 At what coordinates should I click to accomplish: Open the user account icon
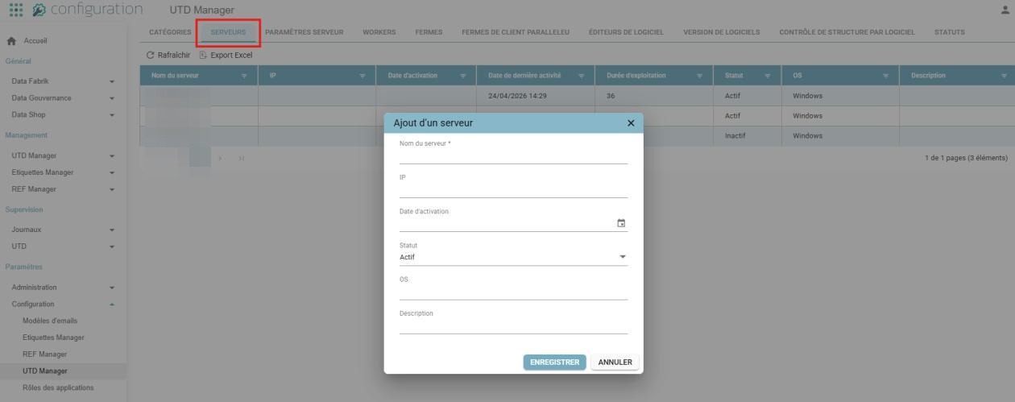pyautogui.click(x=1005, y=10)
